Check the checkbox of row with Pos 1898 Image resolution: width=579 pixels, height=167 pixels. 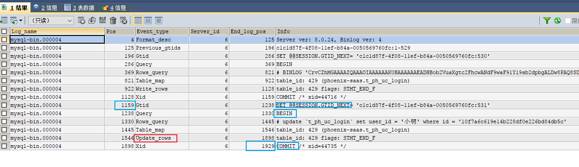point(4,146)
